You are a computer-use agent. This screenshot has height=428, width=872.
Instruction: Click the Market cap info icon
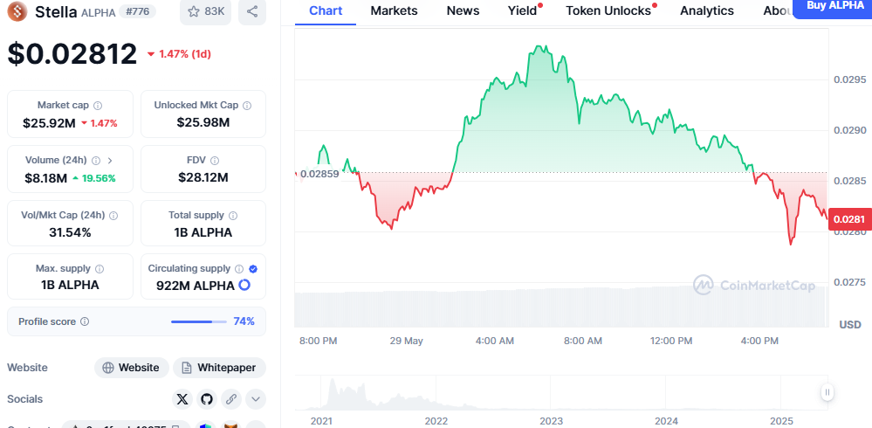tap(98, 105)
